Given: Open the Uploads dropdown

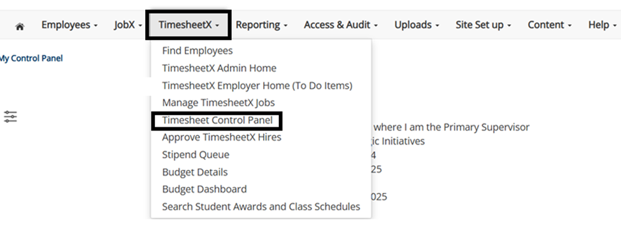Looking at the screenshot, I should [417, 25].
